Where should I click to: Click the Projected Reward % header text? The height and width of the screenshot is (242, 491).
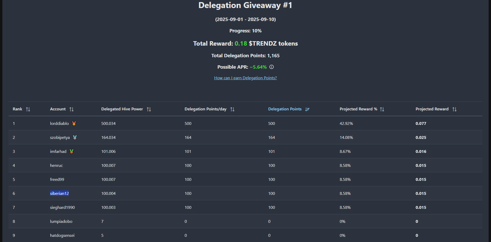(x=358, y=109)
